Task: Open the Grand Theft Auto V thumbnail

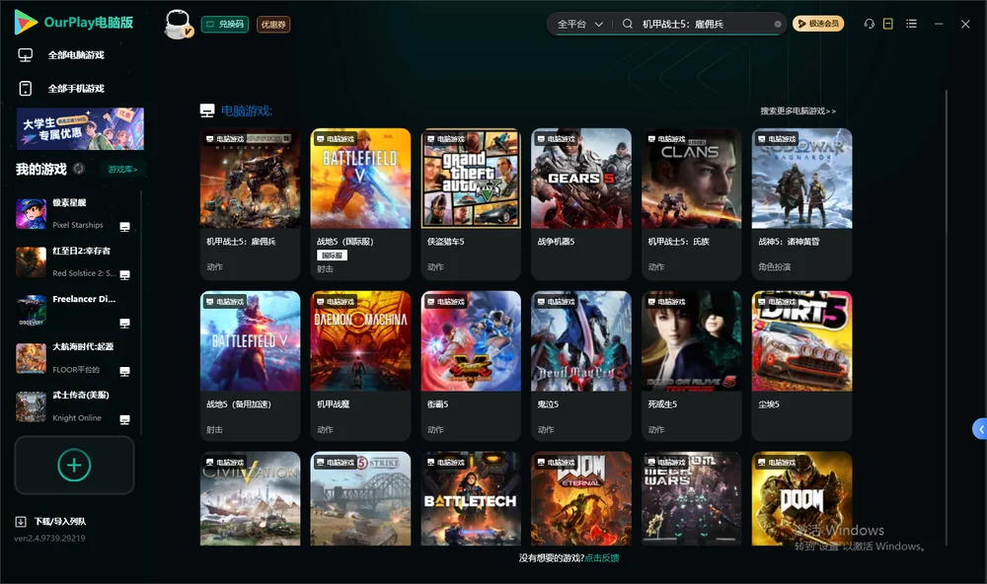Action: pos(471,179)
